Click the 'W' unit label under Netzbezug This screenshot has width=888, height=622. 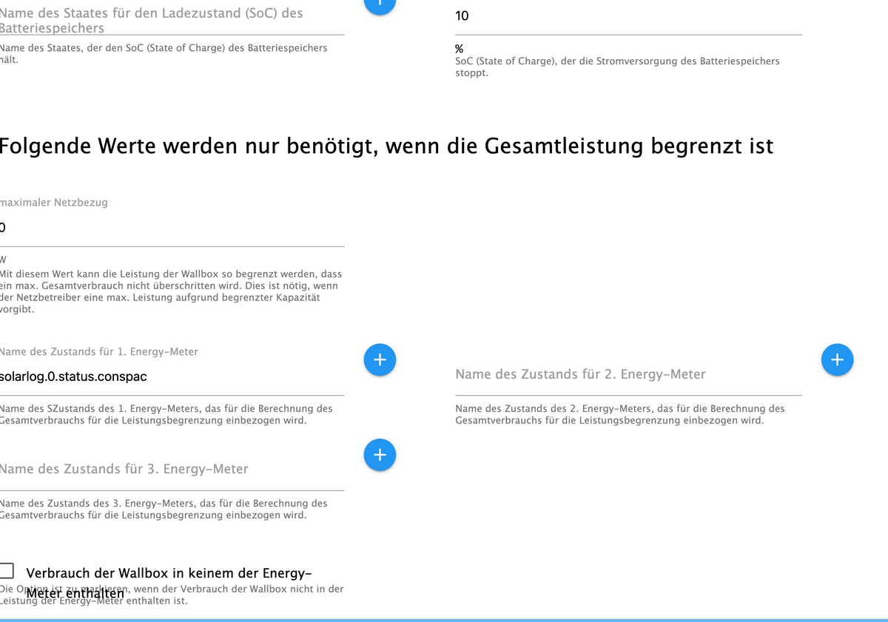point(3,259)
